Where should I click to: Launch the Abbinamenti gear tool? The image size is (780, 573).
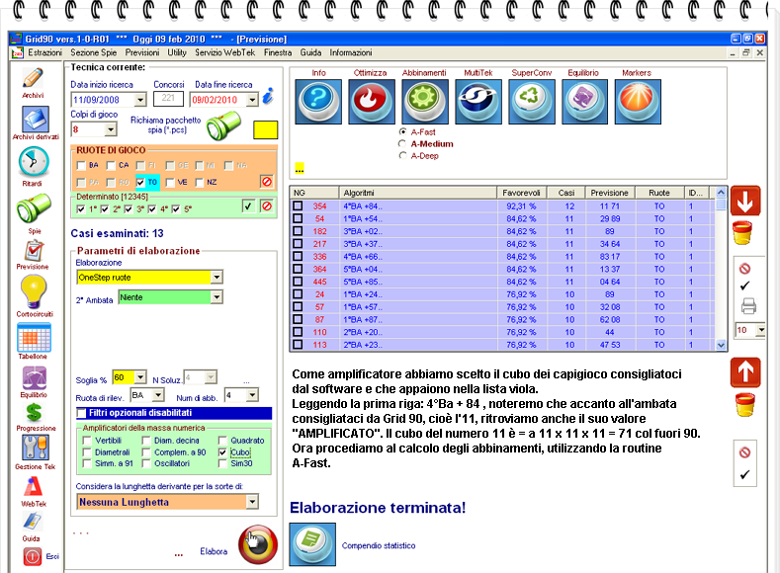[x=426, y=100]
